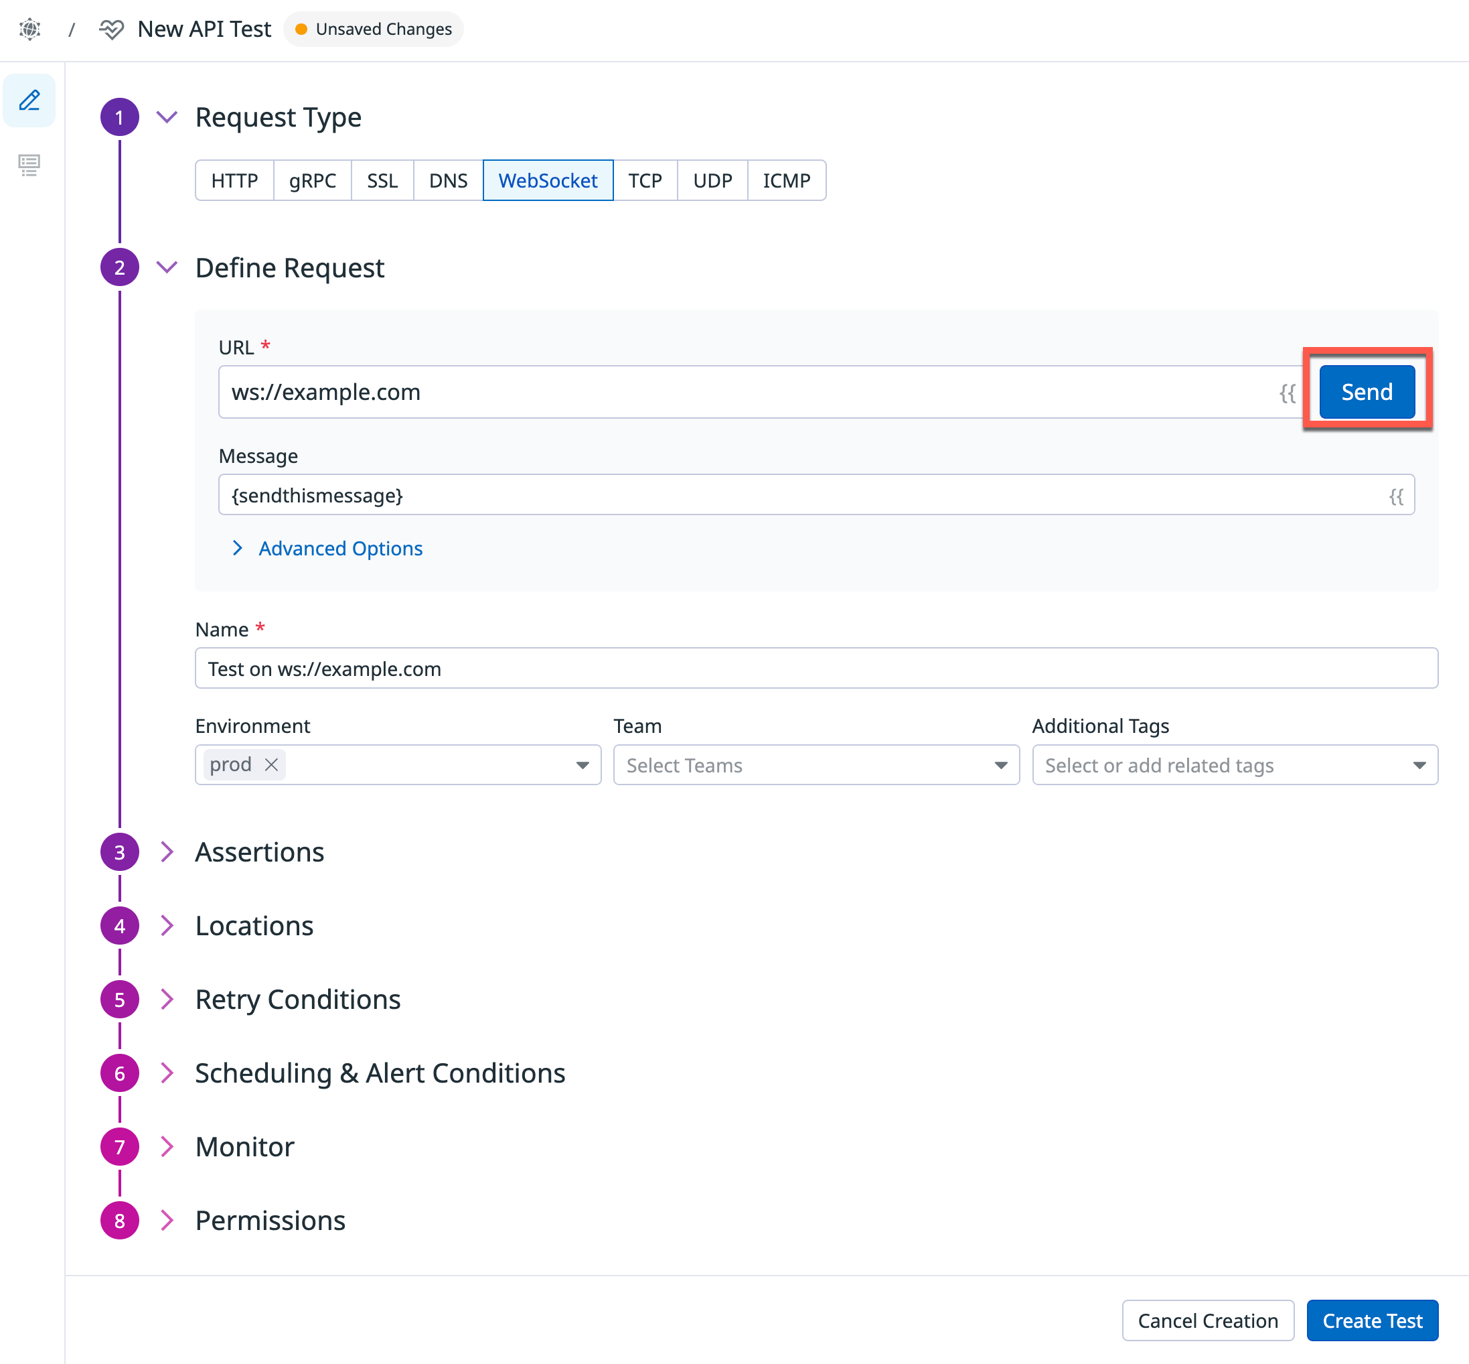1469x1364 pixels.
Task: Select the pencil edit icon in sidebar
Action: [29, 100]
